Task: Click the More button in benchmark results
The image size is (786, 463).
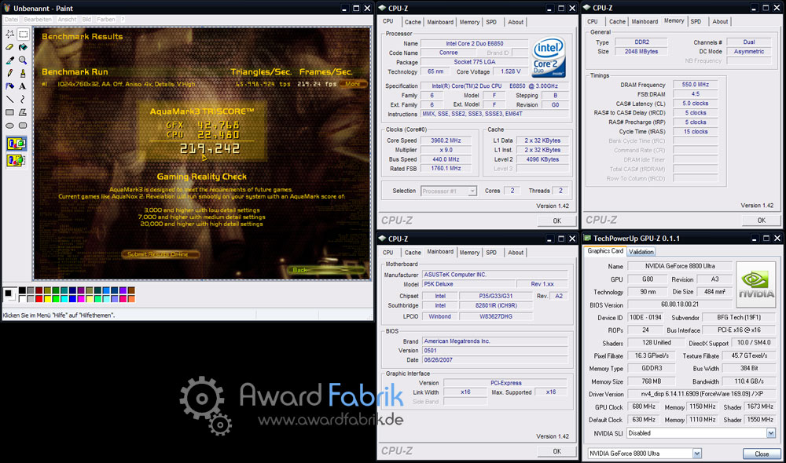Action: click(x=353, y=84)
